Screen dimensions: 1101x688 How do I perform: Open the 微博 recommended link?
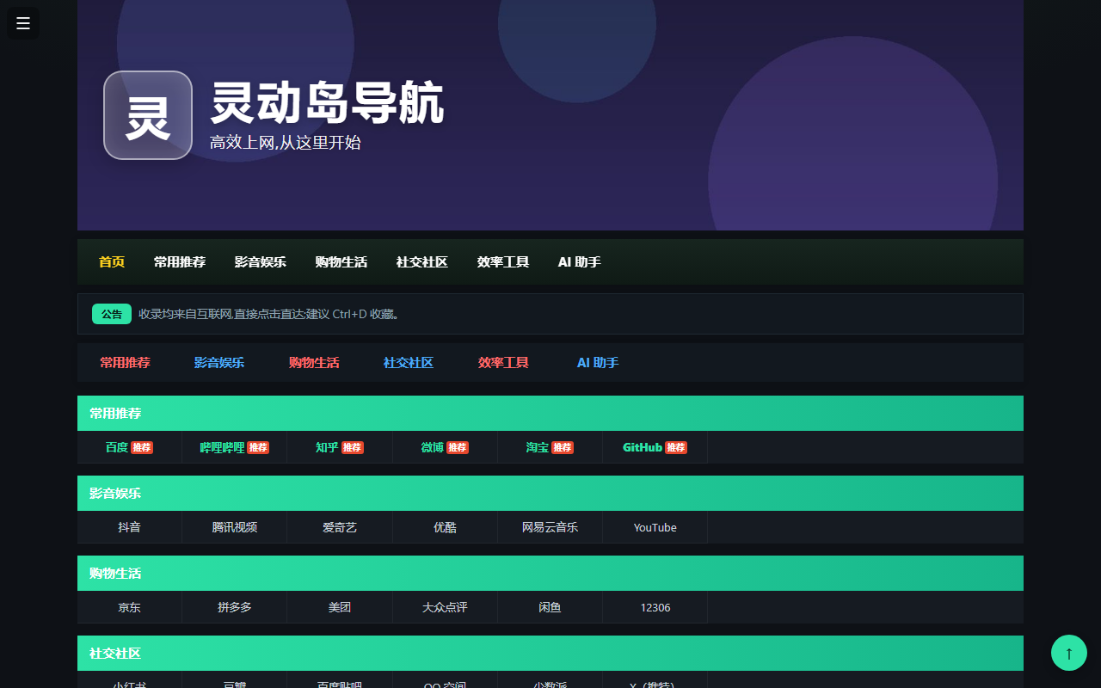[x=446, y=447]
